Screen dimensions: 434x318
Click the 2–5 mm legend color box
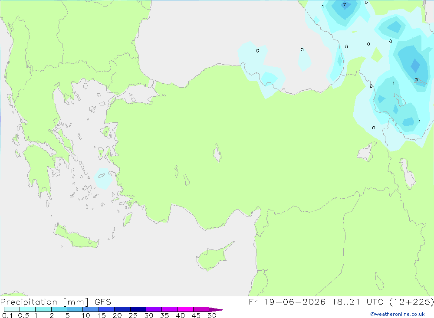tap(59, 309)
